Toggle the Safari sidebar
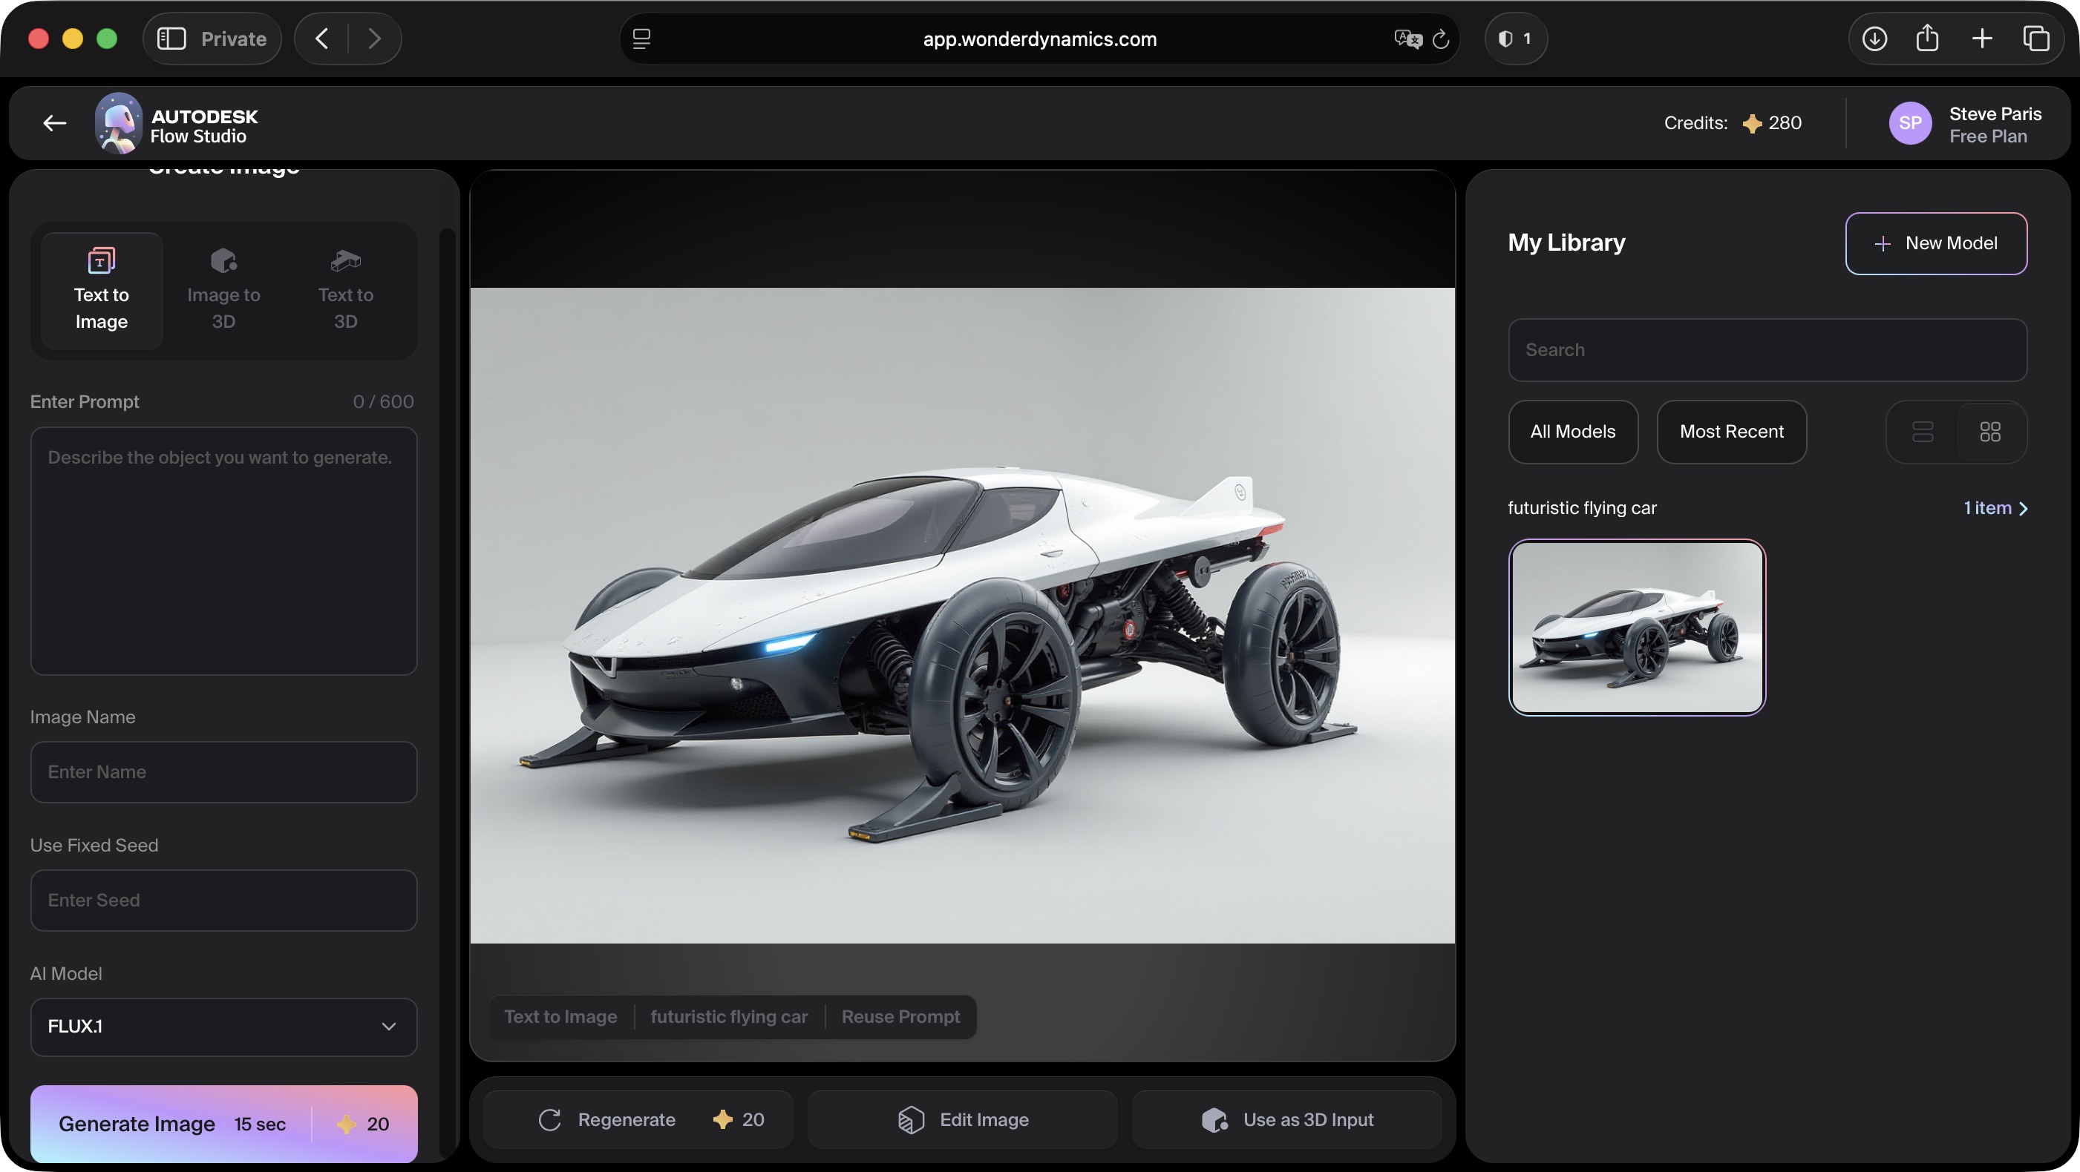Image resolution: width=2080 pixels, height=1172 pixels. point(171,38)
